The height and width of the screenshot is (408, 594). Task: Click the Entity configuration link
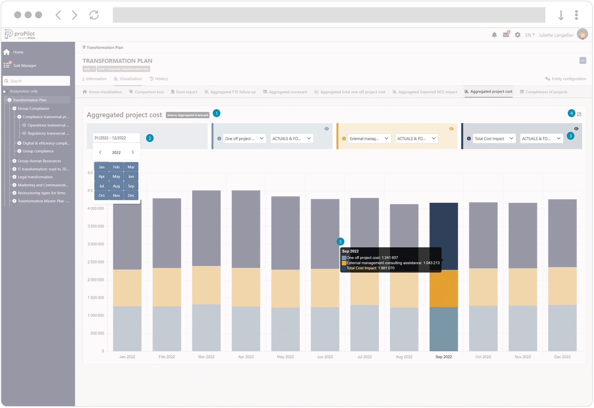click(x=566, y=79)
